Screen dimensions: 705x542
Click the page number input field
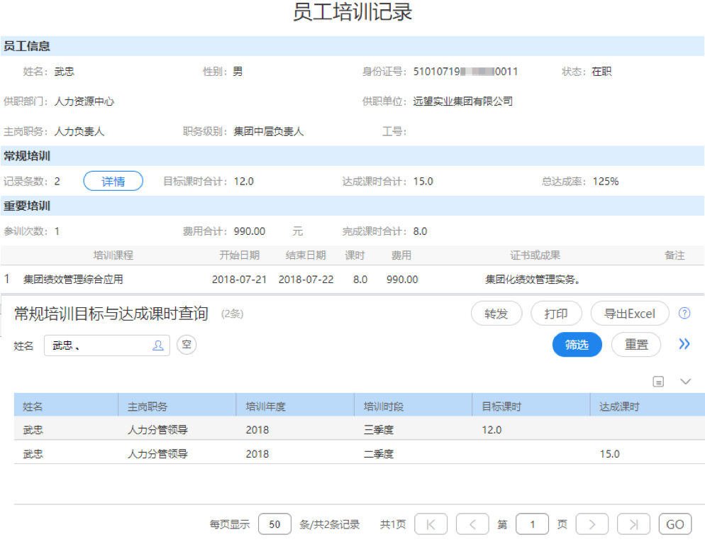click(x=533, y=524)
